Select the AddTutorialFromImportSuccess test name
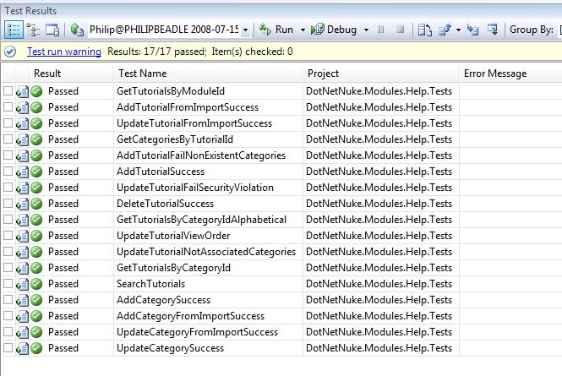Viewport: 562px width, 376px height. pos(188,107)
